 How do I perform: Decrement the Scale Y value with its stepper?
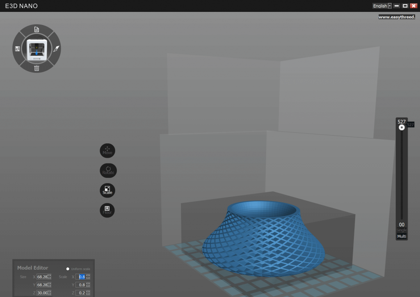[88, 286]
